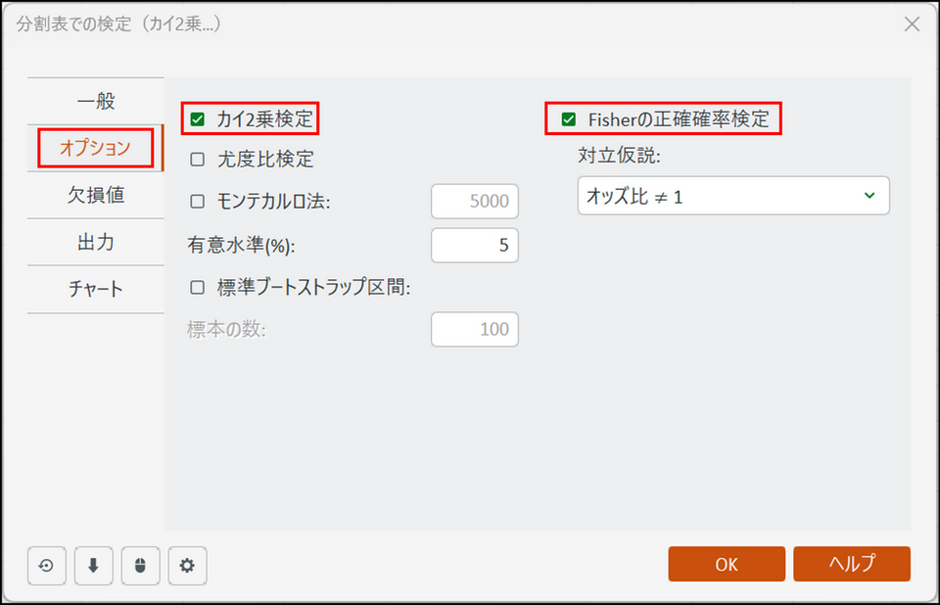Open the 欠損値 tab

point(96,195)
